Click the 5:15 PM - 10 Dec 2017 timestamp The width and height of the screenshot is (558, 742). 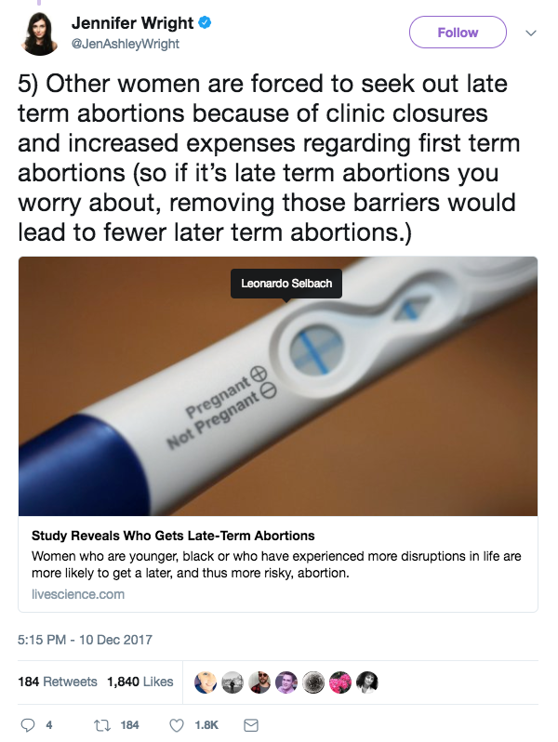tap(86, 640)
